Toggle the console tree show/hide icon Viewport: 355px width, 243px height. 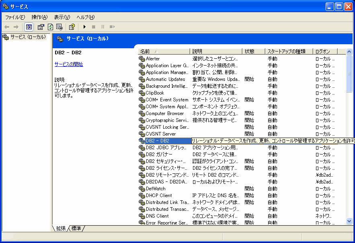point(29,27)
